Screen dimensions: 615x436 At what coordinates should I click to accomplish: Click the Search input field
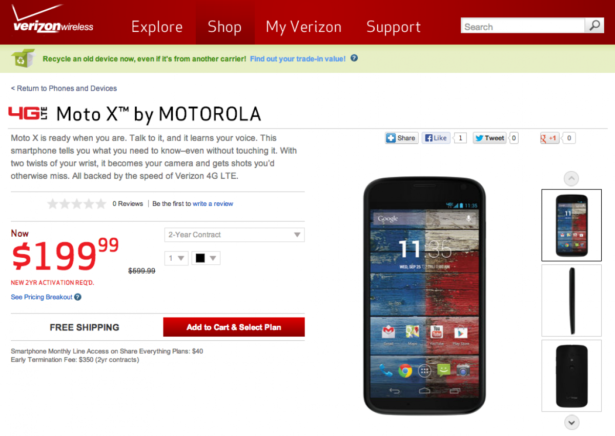click(523, 26)
